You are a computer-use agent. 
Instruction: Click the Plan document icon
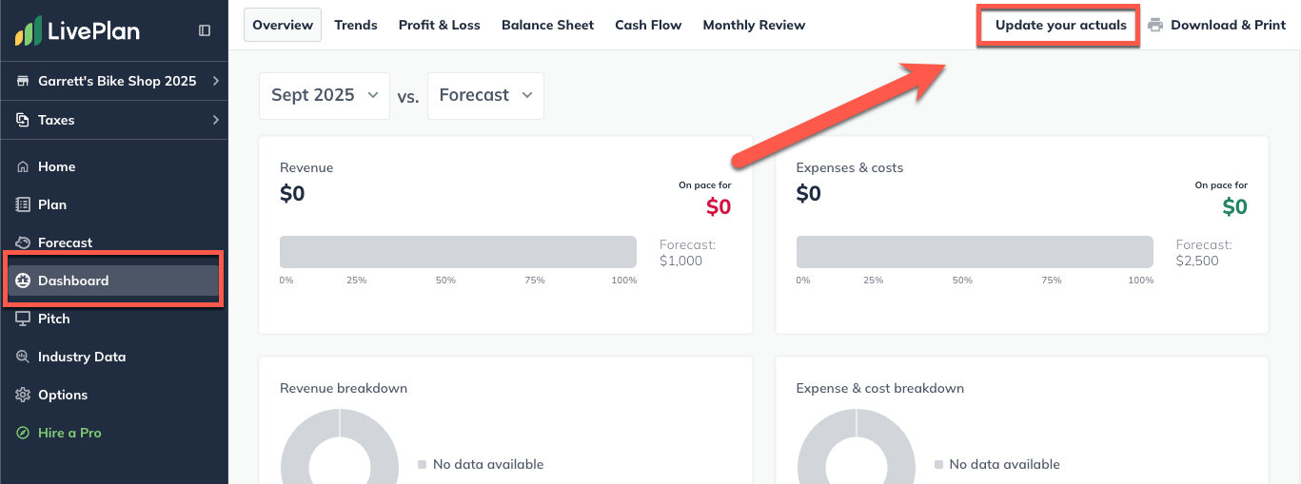point(23,204)
